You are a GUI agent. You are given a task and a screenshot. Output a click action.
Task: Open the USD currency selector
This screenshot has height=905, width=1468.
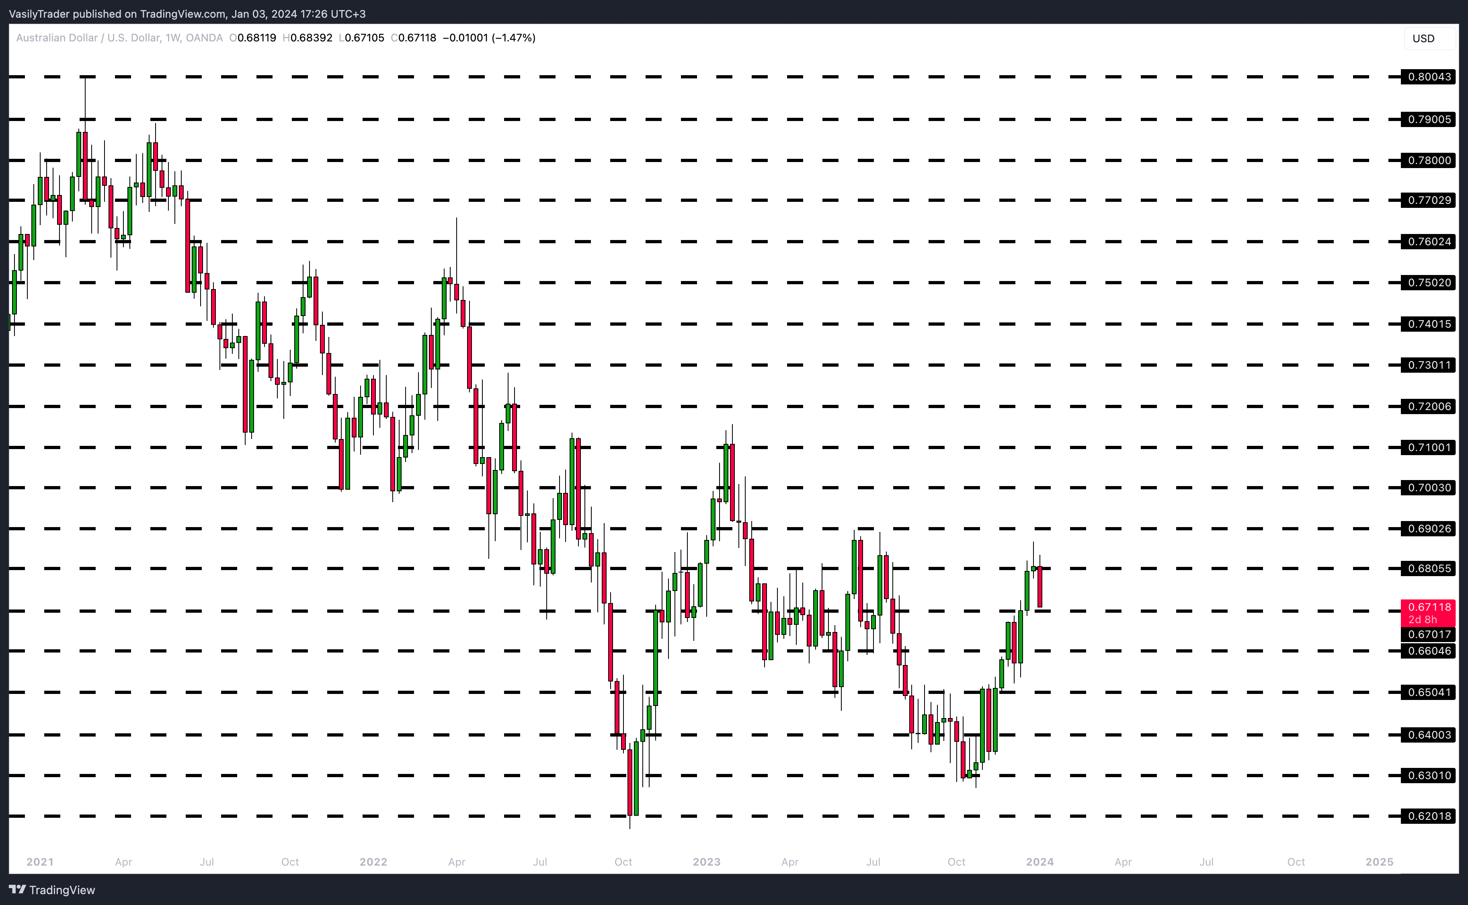click(x=1429, y=38)
